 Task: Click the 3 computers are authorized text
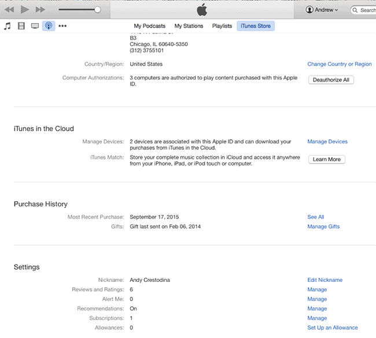click(x=213, y=81)
